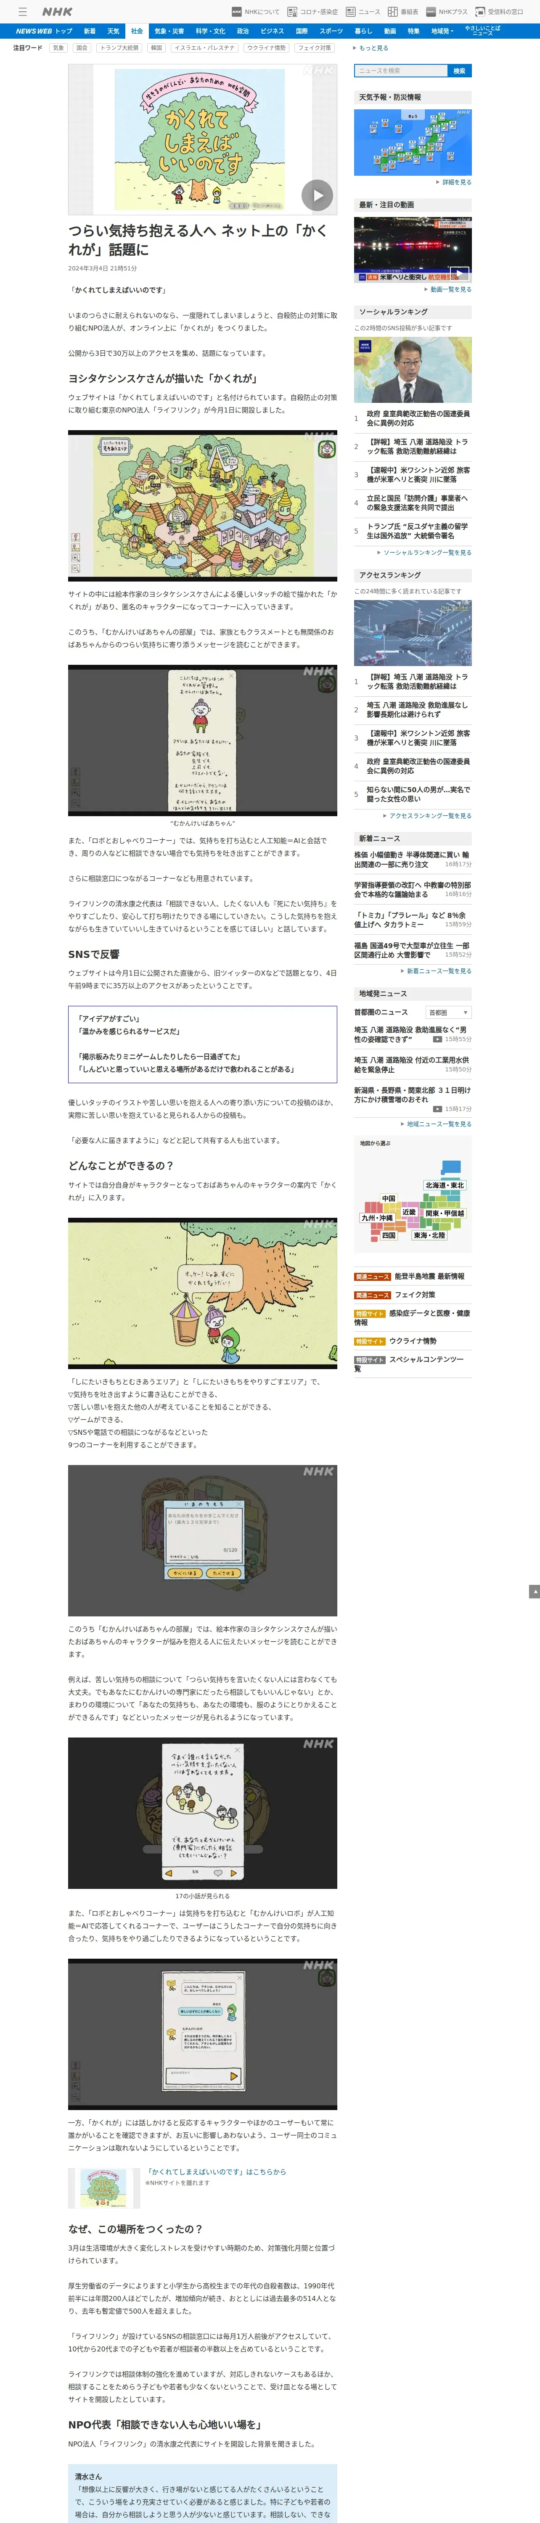Select 九州・沖縄 on region map
The width and height of the screenshot is (540, 2523).
377,1219
